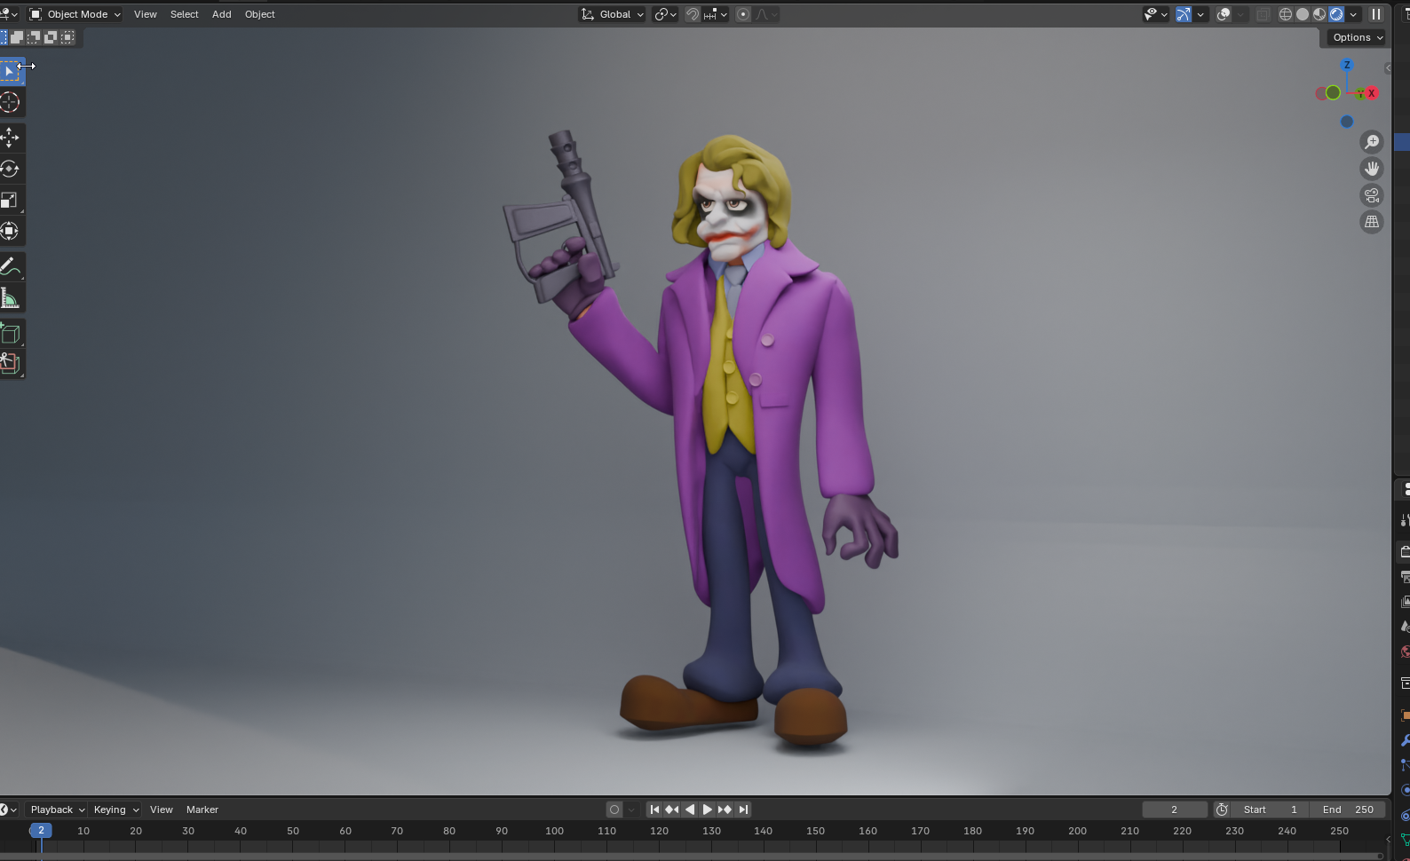
Task: Click the pan hand viewport button
Action: point(1372,169)
